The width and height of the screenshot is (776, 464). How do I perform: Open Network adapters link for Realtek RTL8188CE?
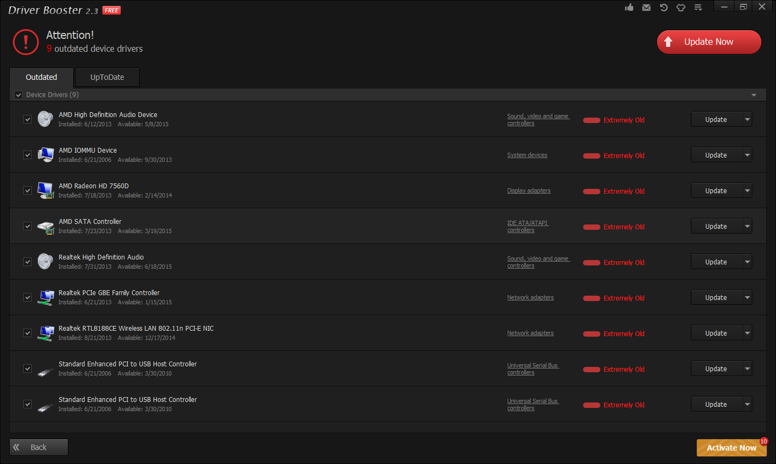point(530,333)
